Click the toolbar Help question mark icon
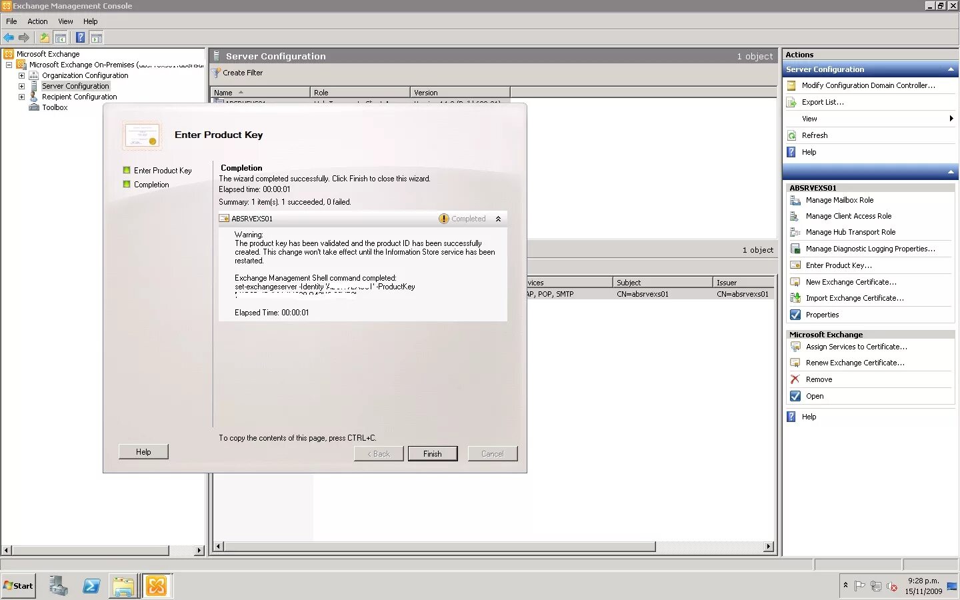960x600 pixels. (80, 38)
